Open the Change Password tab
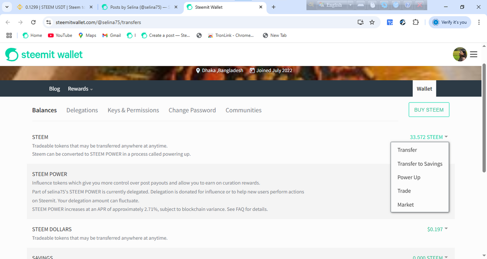The image size is (487, 259). (192, 110)
